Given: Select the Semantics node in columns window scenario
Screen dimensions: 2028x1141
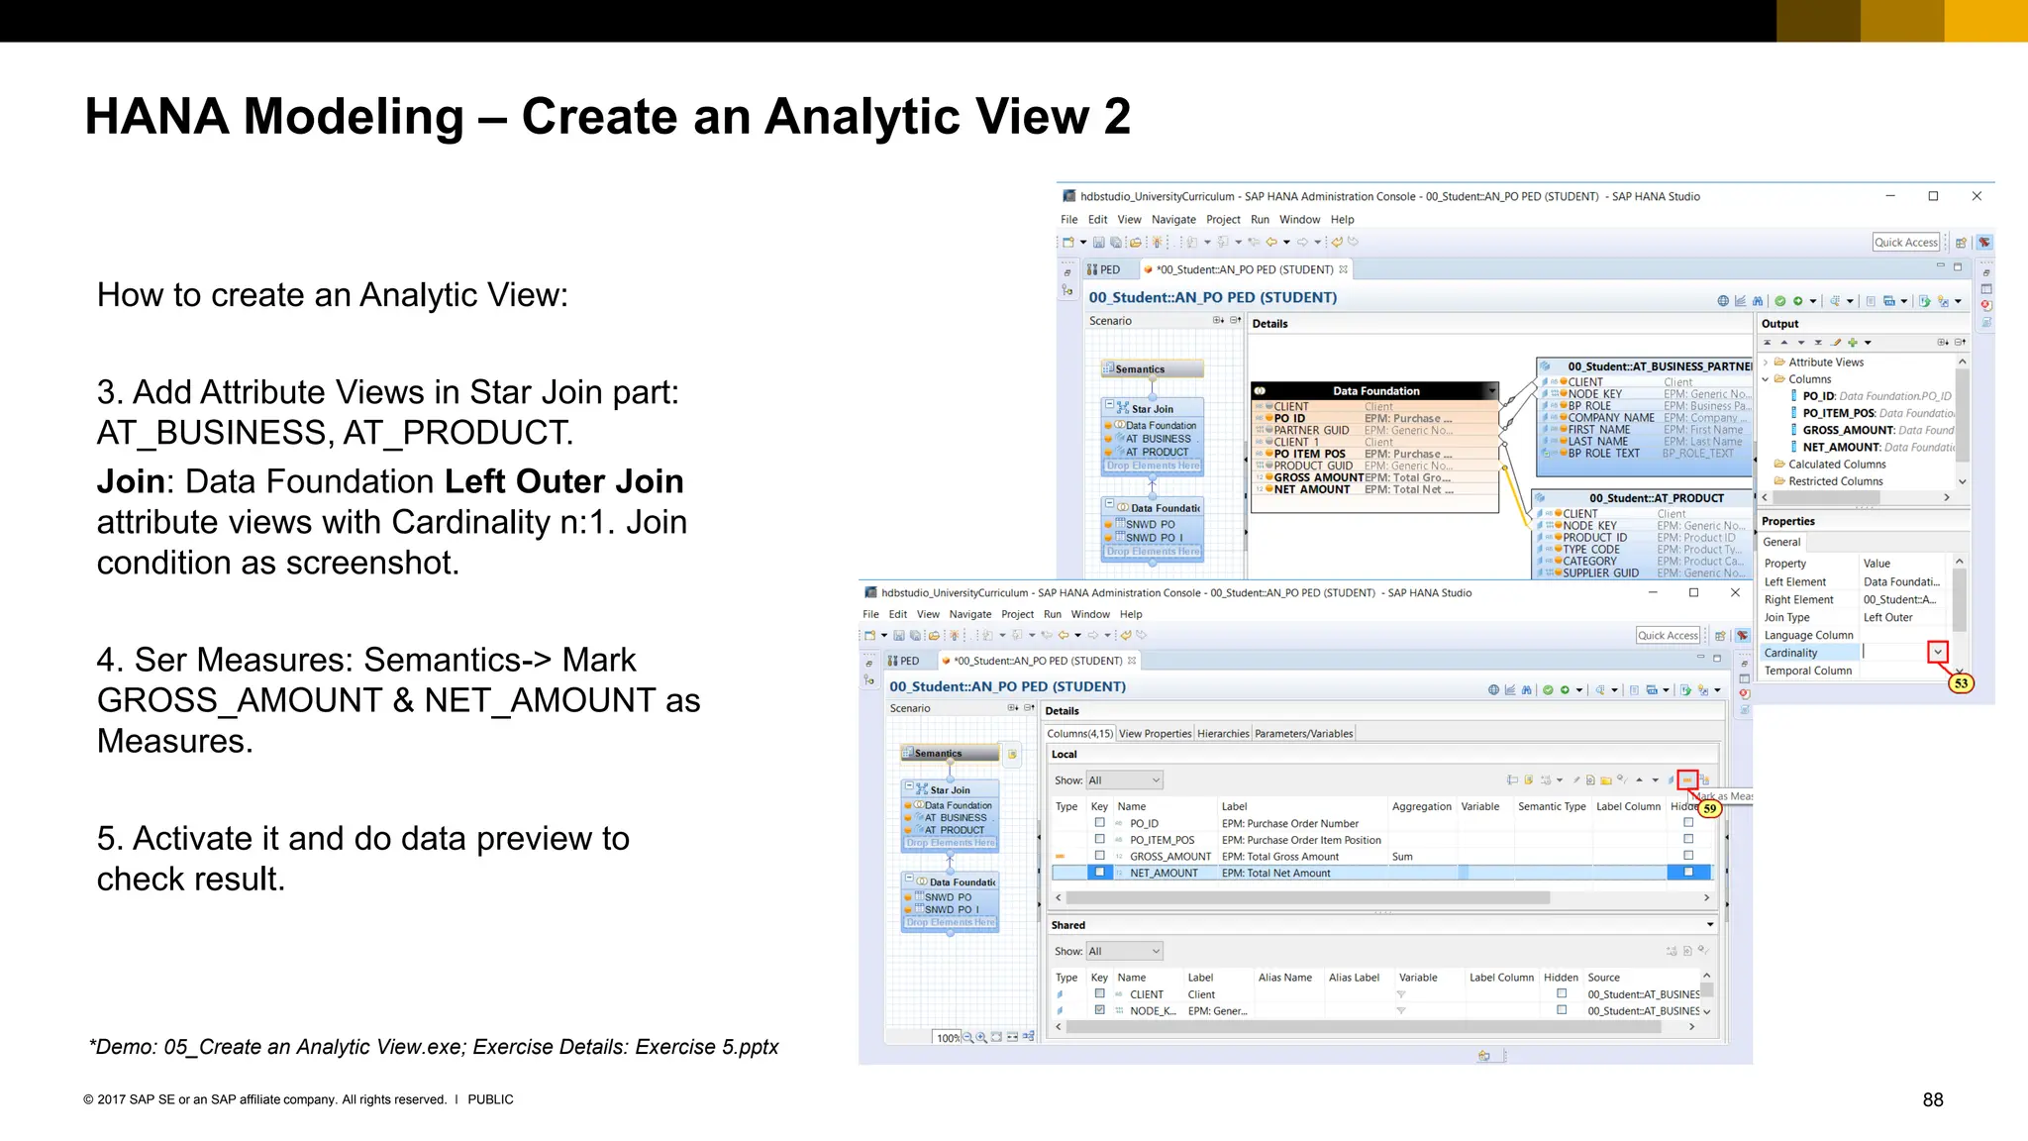Looking at the screenshot, I should point(950,754).
